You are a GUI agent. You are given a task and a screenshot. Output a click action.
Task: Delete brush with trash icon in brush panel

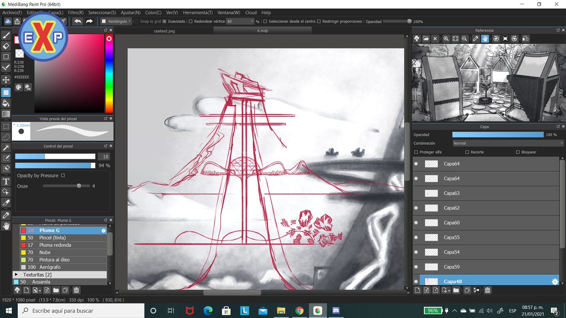[76, 290]
